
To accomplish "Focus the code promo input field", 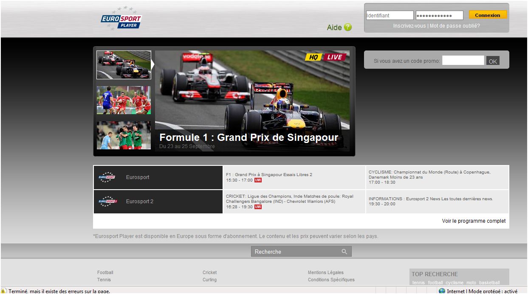I will [x=463, y=60].
